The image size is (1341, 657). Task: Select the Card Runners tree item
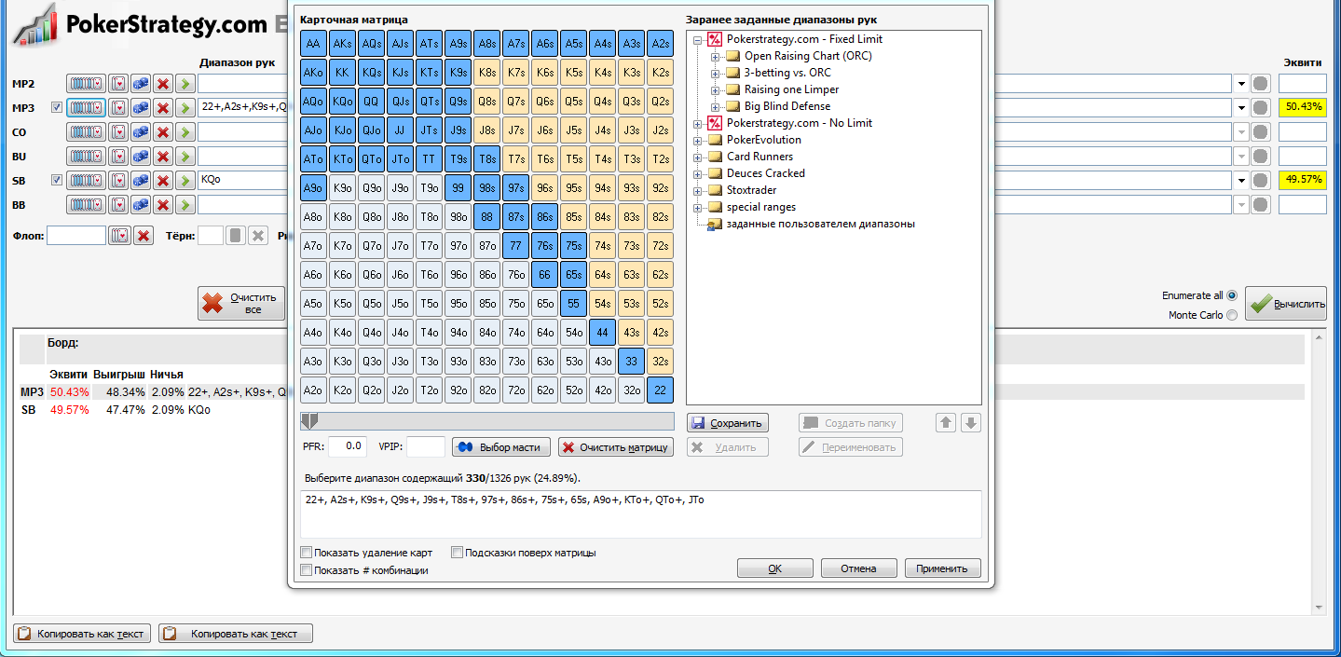[759, 157]
